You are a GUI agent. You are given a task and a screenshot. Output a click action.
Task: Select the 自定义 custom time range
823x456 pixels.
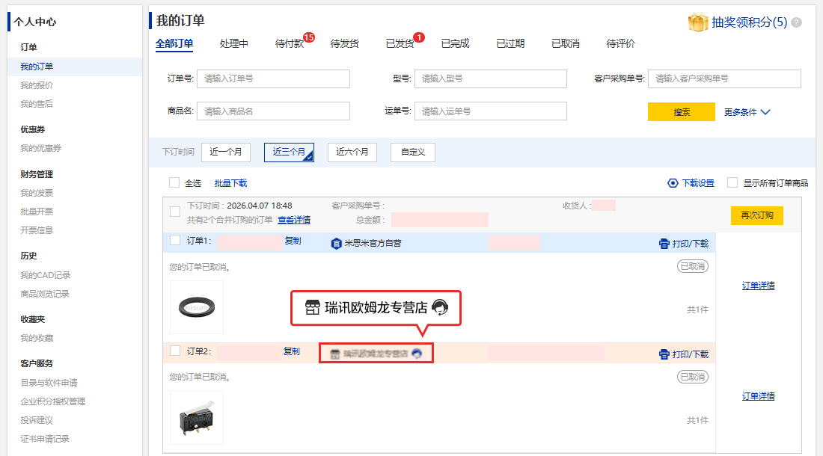[412, 152]
